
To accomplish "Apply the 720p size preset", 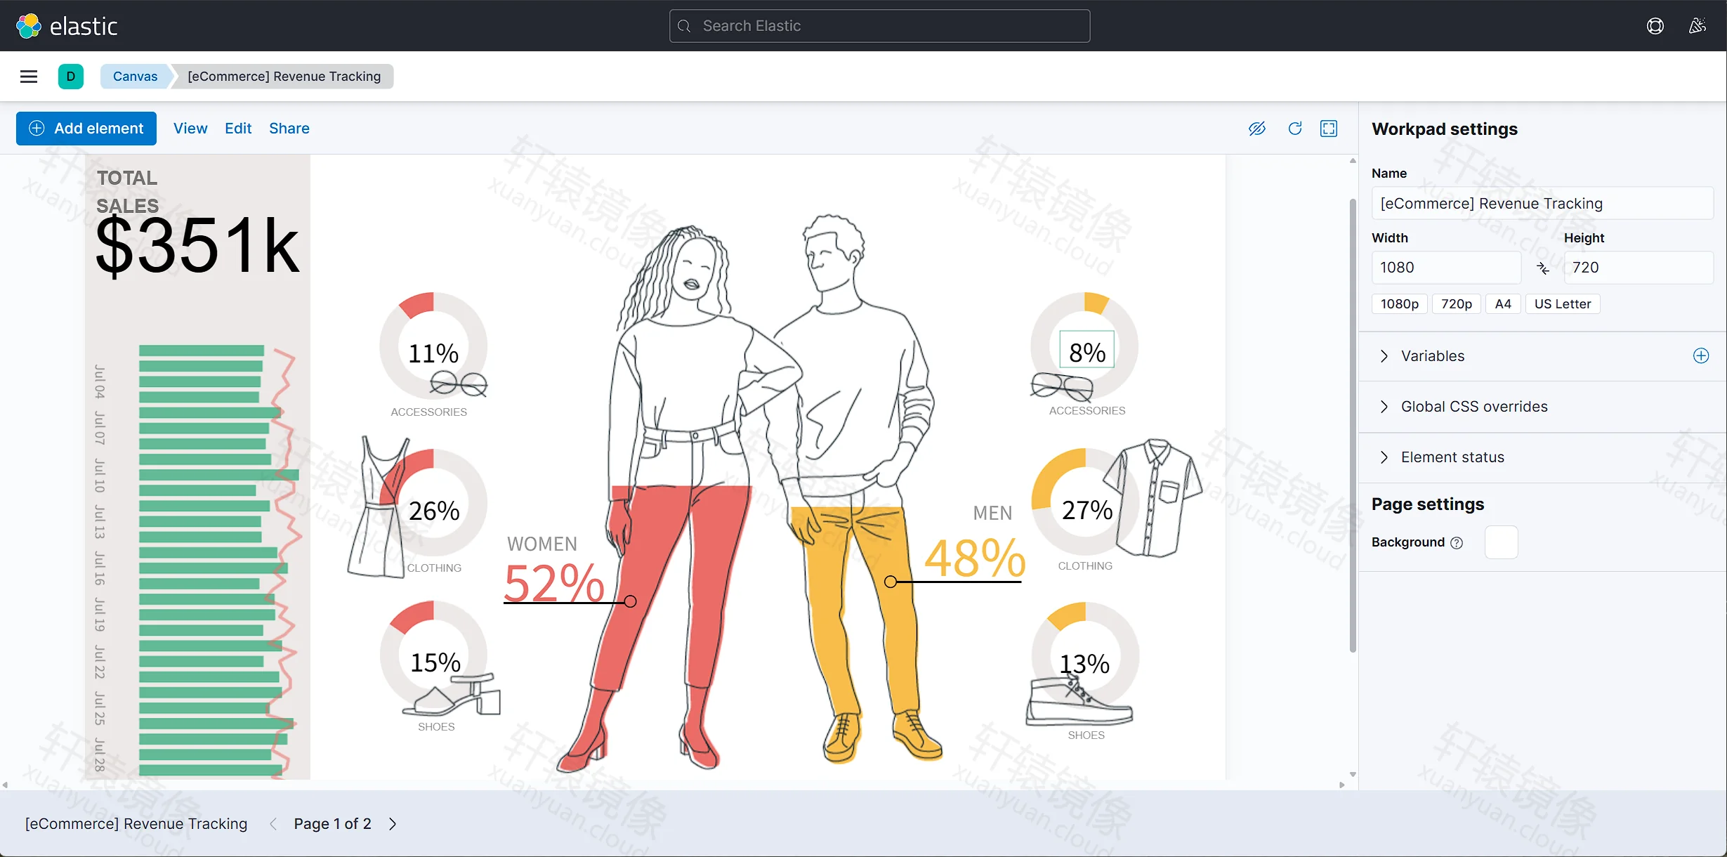I will [1457, 304].
